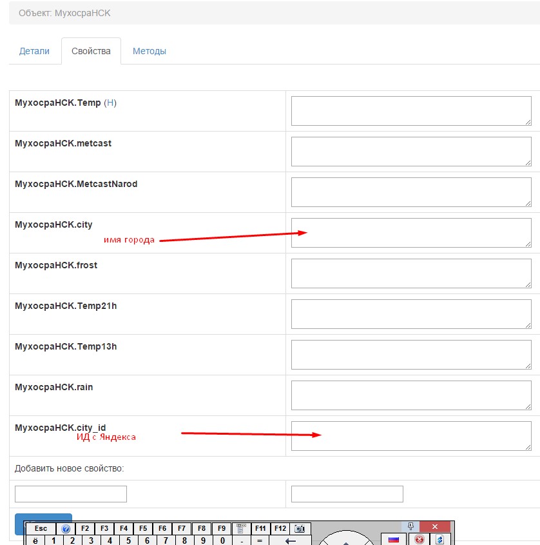The height and width of the screenshot is (545, 540).
Task: Click the 2 key on on-screen keyboard
Action: tap(72, 541)
